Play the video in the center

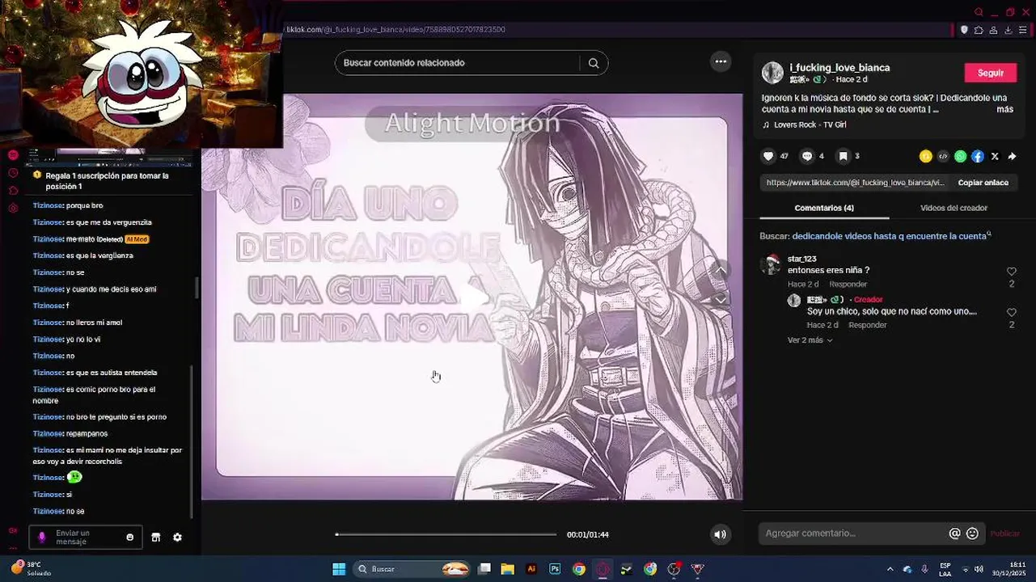(471, 297)
